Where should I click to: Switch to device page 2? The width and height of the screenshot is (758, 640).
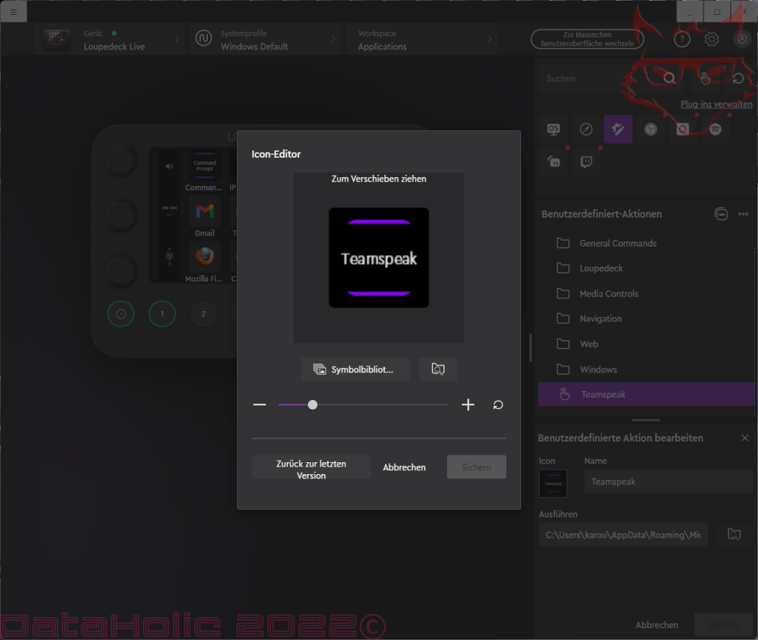[x=204, y=314]
